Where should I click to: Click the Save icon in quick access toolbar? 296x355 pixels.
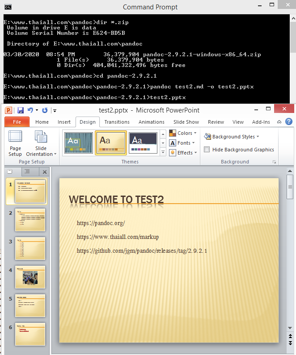(20, 110)
